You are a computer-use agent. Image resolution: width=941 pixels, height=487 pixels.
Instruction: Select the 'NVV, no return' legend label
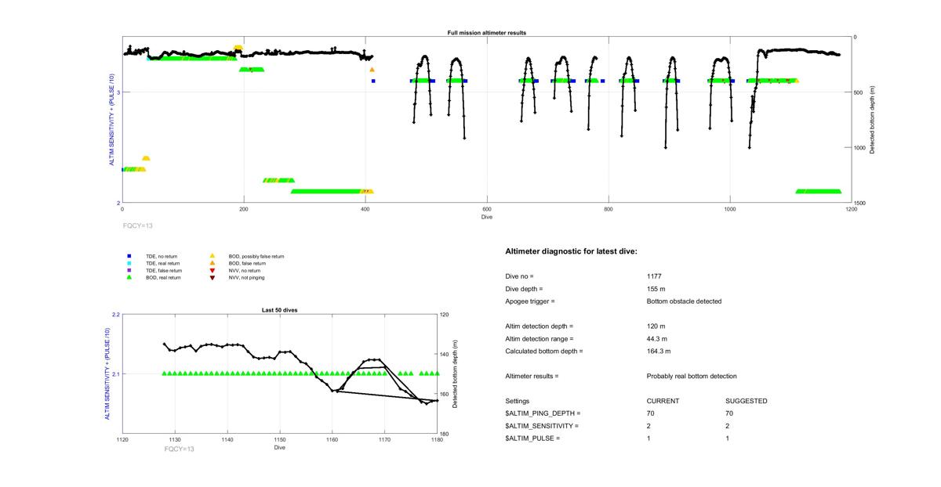tap(247, 270)
